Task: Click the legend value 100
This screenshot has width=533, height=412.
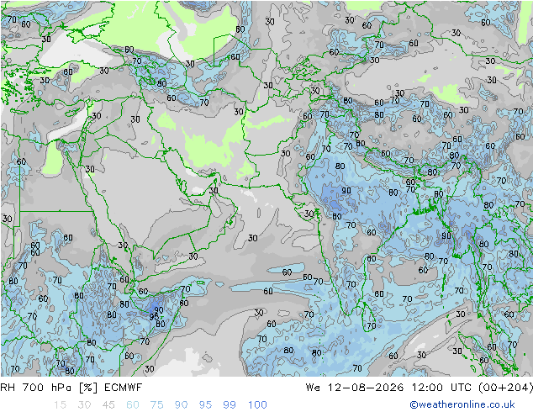Action: pos(257,404)
